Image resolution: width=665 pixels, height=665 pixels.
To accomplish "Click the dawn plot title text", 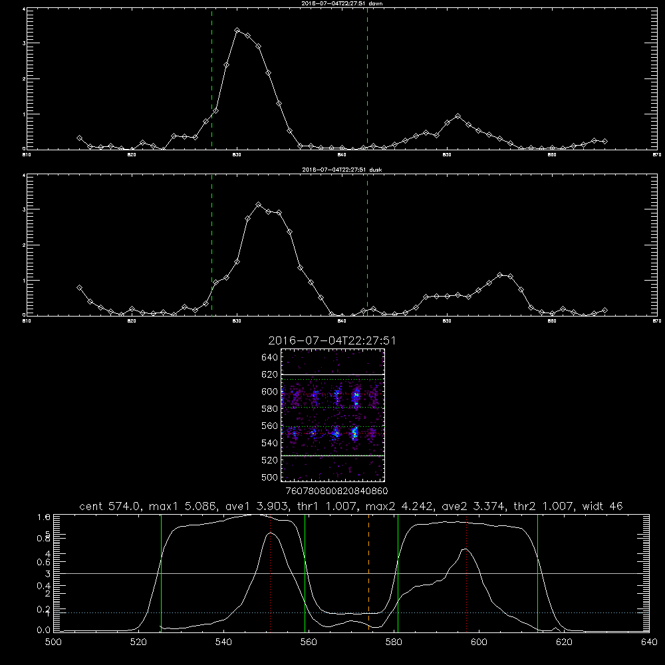I will pos(342,3).
